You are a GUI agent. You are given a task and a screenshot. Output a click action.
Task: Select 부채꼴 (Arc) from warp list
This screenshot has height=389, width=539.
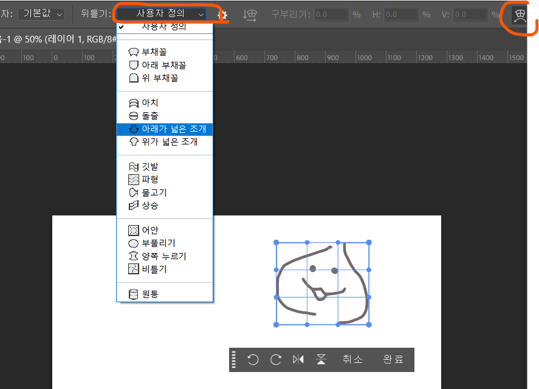(154, 52)
